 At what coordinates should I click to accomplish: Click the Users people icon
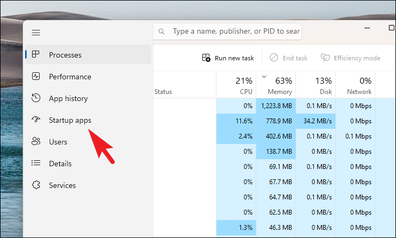coord(35,141)
